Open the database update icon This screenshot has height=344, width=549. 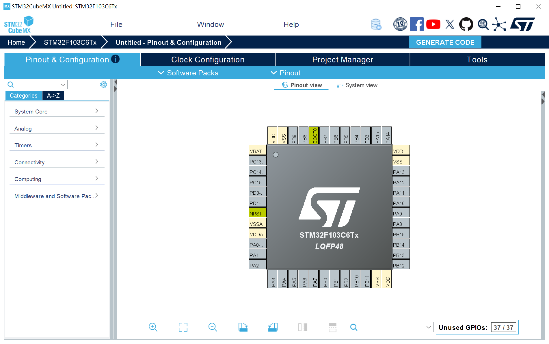(376, 25)
